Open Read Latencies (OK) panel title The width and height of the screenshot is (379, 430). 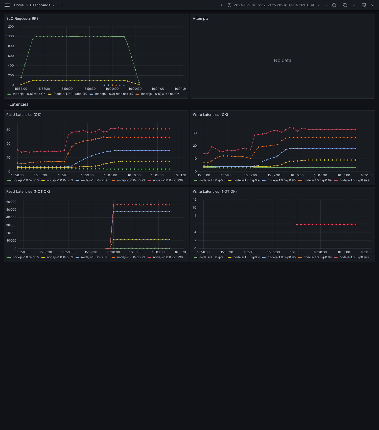pos(24,115)
